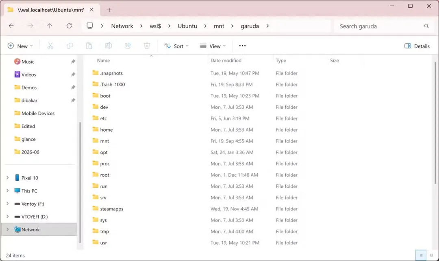
Task: Navigate to Network breadcrumb
Action: coord(122,26)
